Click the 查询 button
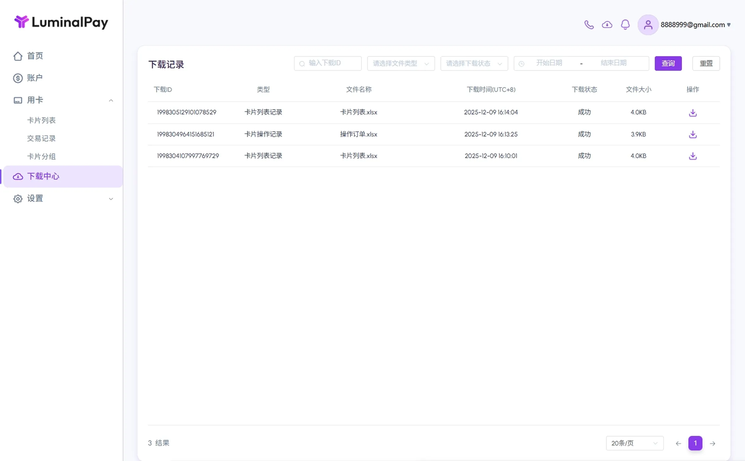 coord(668,63)
